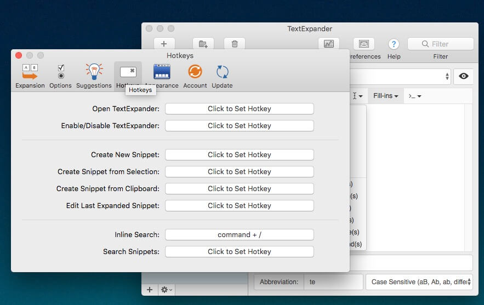Open the Expansion preferences pane
Viewport: 484px width, 305px height.
(x=30, y=76)
